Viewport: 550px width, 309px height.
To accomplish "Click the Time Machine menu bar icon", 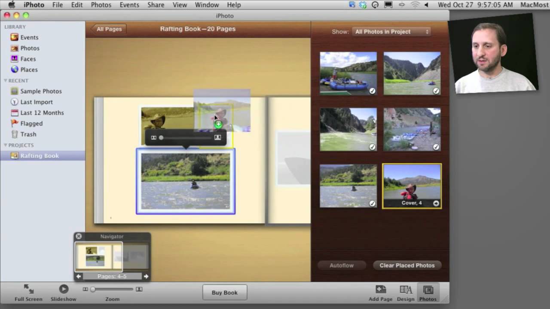I will pyautogui.click(x=375, y=5).
